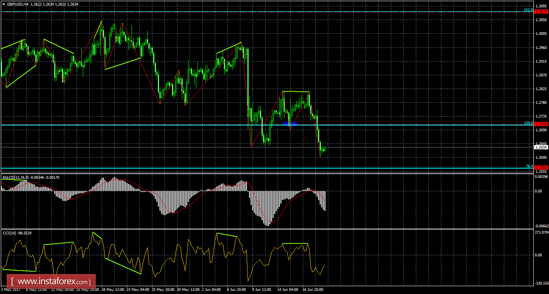This screenshot has height=294, width=549.
Task: Click the red 1.2708 price tag
Action: point(541,124)
